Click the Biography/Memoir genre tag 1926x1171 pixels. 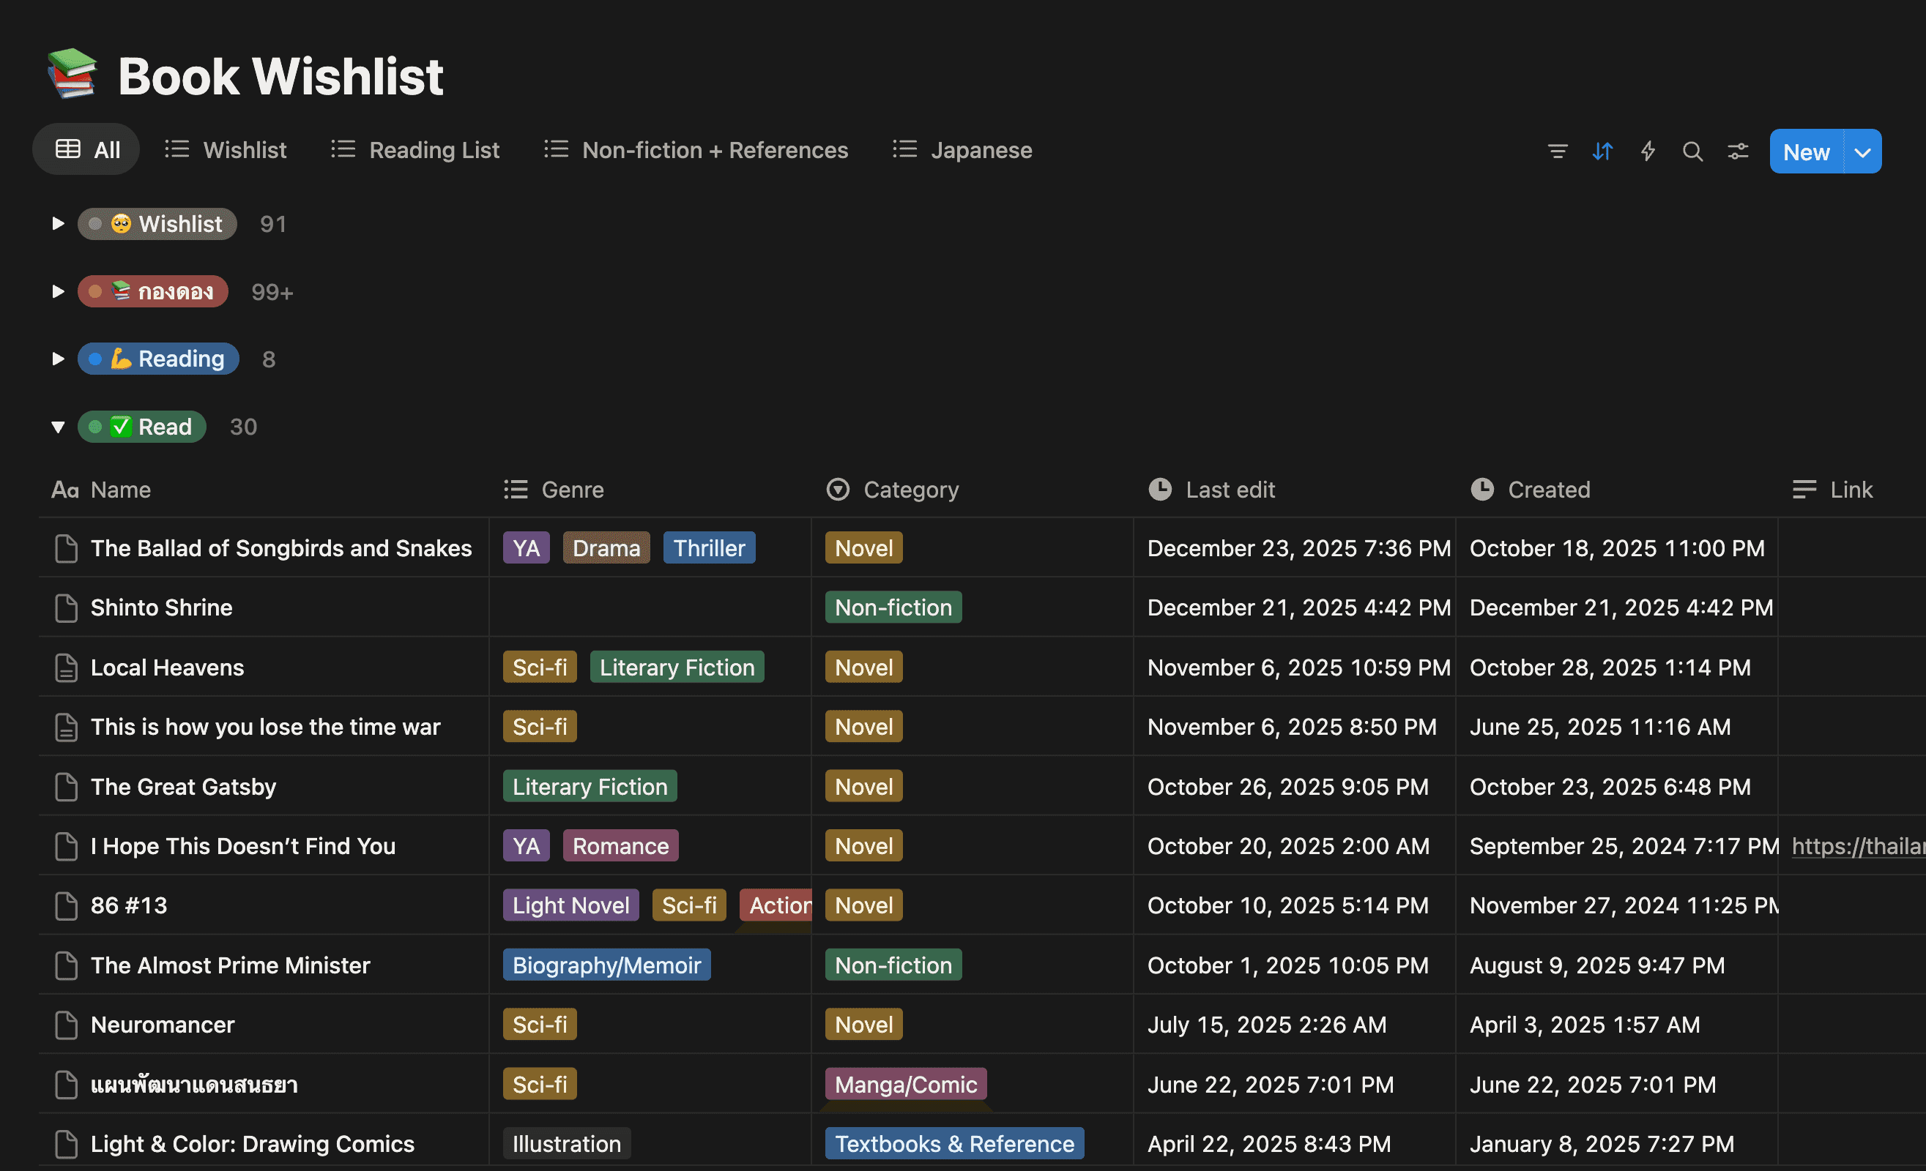606,965
